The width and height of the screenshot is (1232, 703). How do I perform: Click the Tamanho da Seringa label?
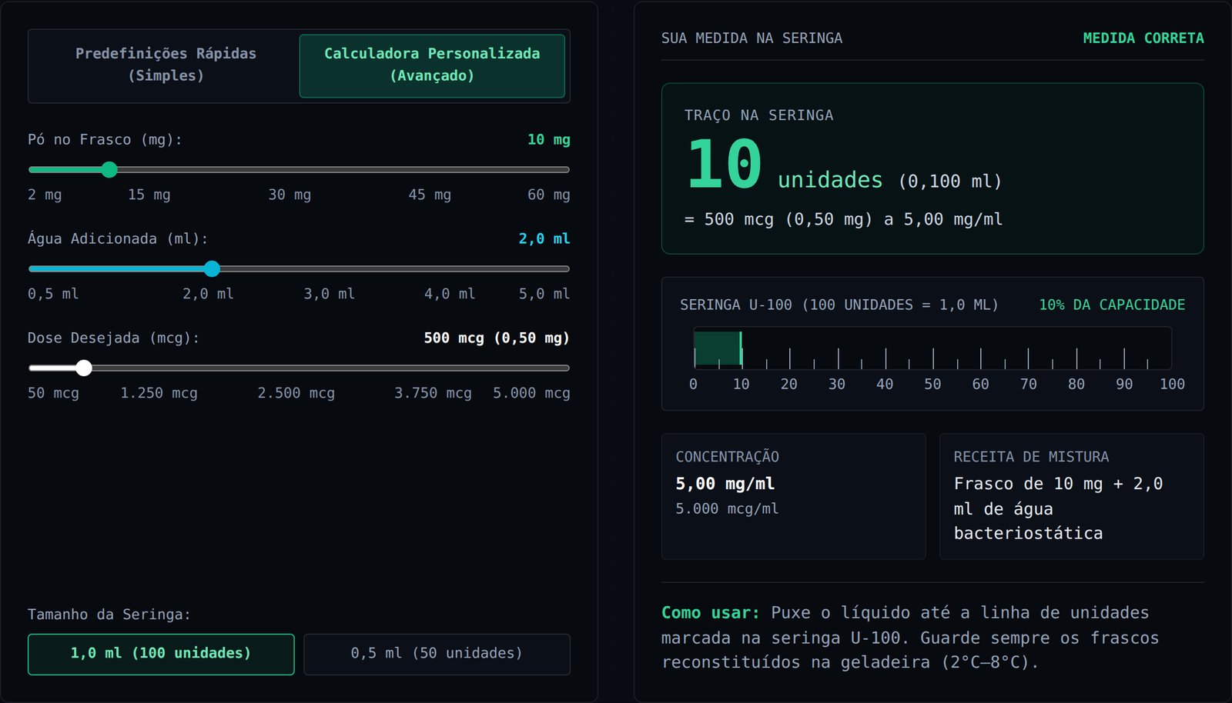tap(109, 615)
